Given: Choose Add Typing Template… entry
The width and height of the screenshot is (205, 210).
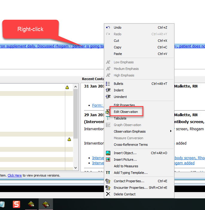Looking at the screenshot, I should (139, 173).
